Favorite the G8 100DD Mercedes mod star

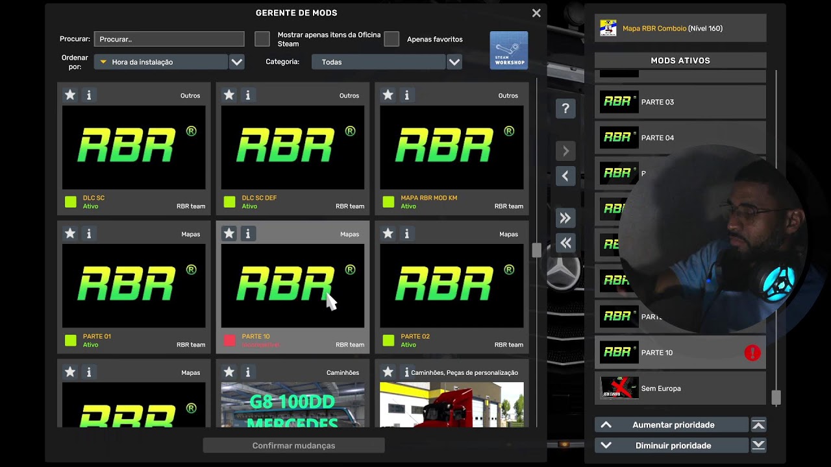click(229, 372)
